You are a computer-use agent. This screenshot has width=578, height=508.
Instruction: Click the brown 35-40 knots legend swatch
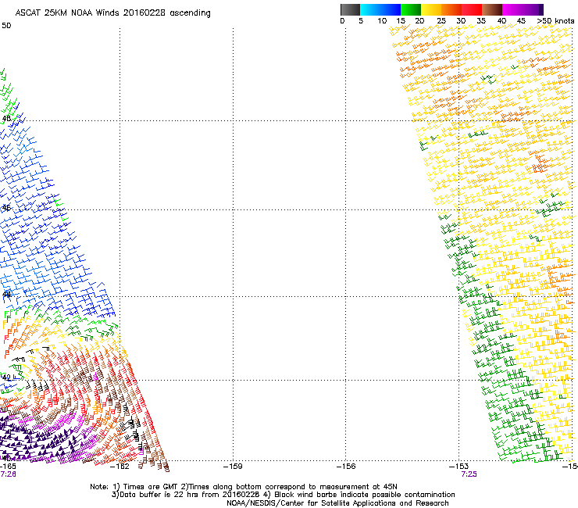(492, 9)
